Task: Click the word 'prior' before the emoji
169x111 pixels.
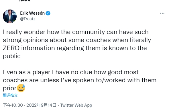Action: (x=10, y=88)
